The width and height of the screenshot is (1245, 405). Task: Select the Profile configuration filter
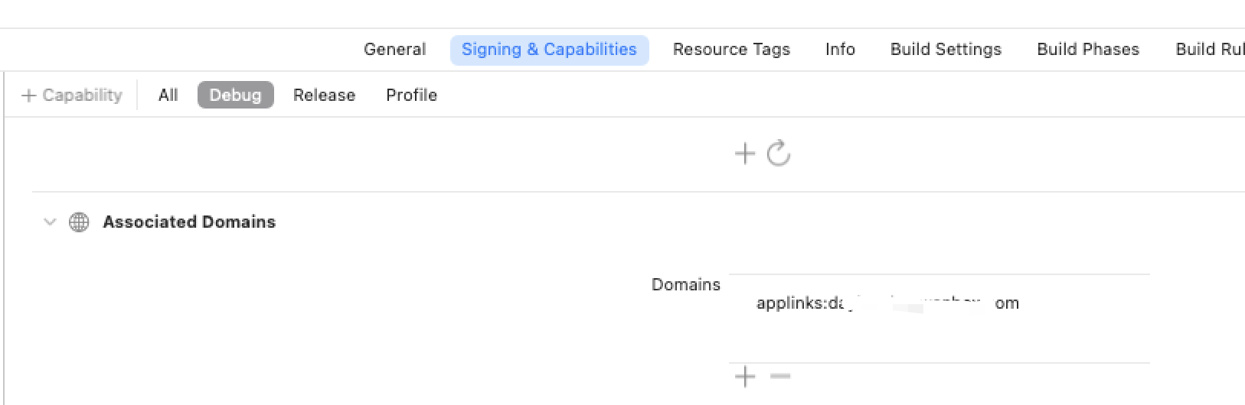(411, 96)
